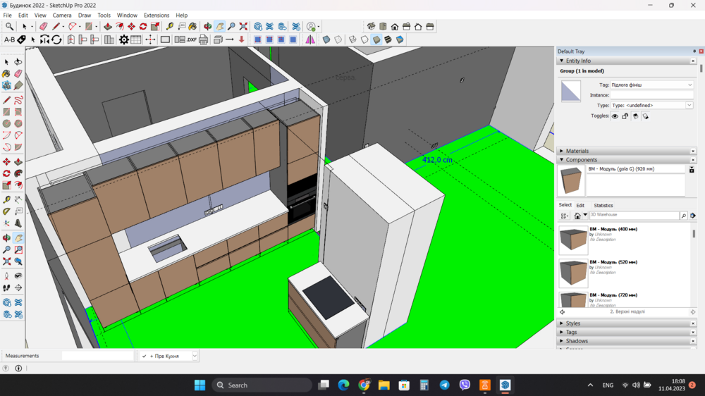Click the Push/Pull tool icon
This screenshot has height=396, width=705.
point(108,27)
